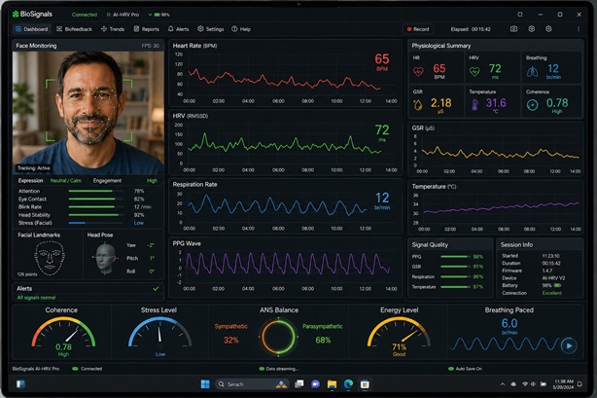
Task: Open the three-dot more options menu
Action: coord(579,29)
